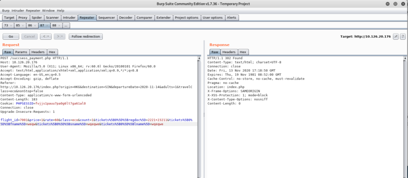This screenshot has width=408, height=178.
Task: Switch to the Spider tab
Action: click(37, 18)
